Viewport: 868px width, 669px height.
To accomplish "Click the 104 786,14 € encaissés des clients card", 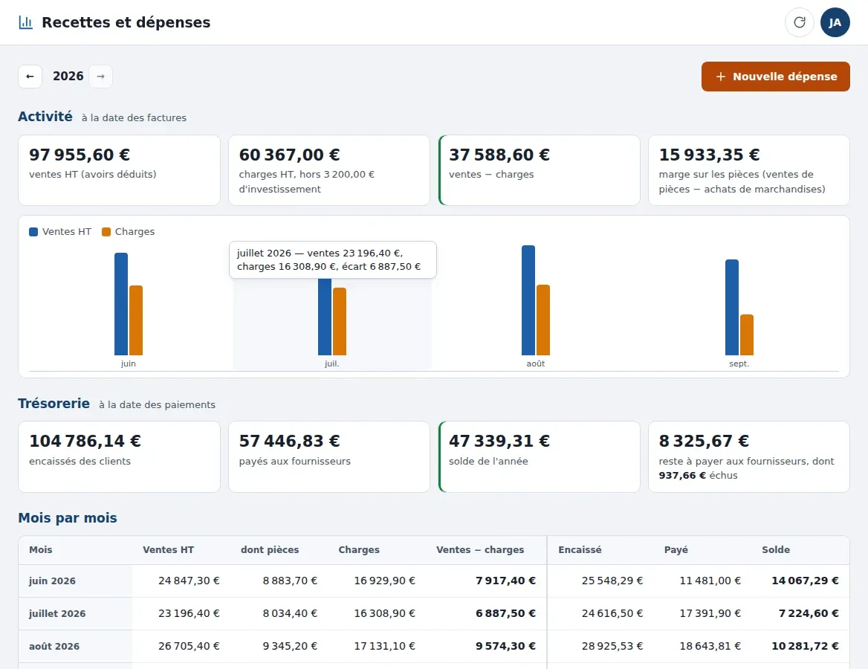I will 119,457.
